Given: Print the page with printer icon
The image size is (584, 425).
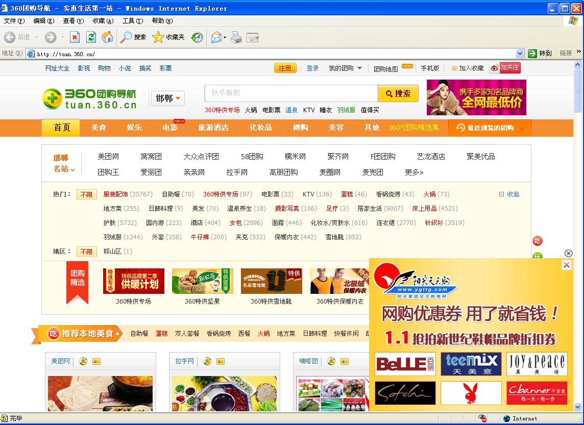Looking at the screenshot, I should 236,37.
